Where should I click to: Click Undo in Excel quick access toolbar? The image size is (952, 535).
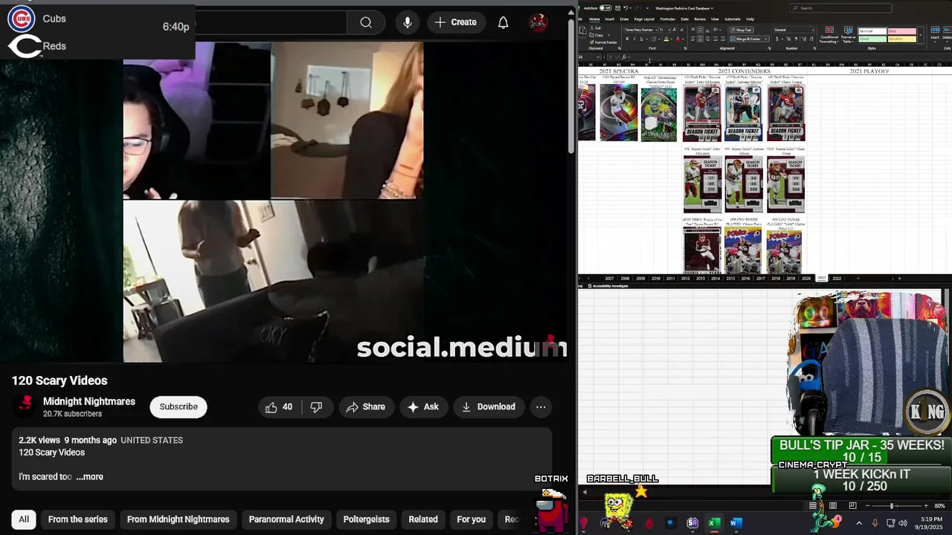tap(625, 8)
